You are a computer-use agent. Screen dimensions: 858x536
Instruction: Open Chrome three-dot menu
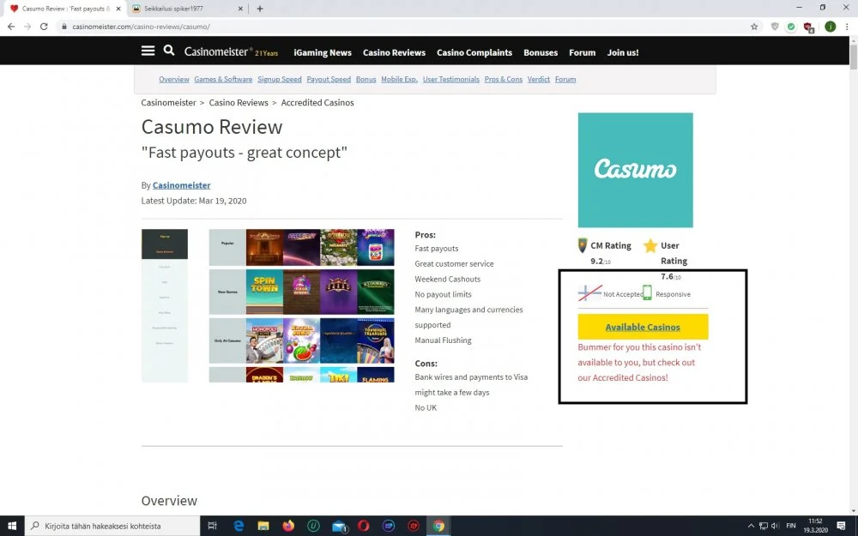[x=847, y=27]
